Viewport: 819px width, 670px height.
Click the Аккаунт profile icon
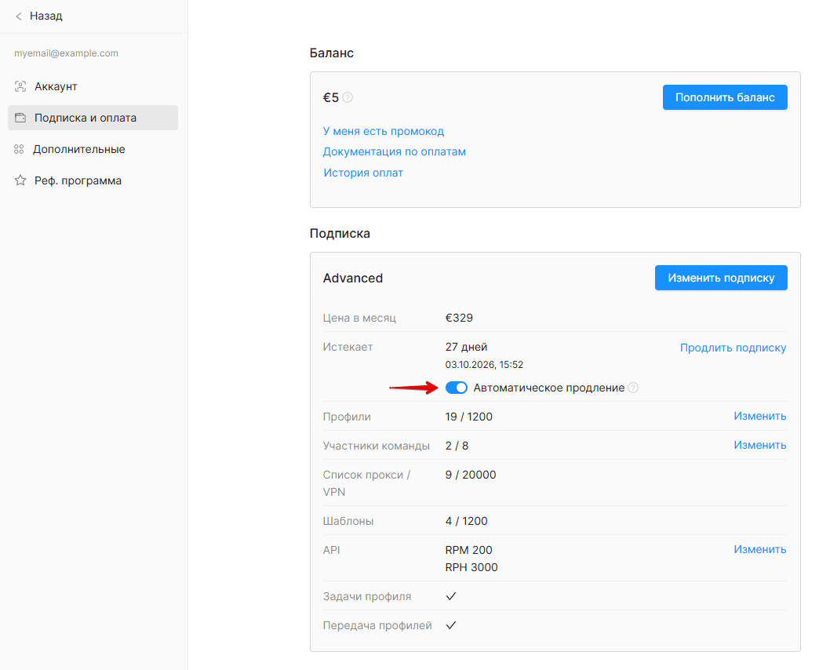20,86
